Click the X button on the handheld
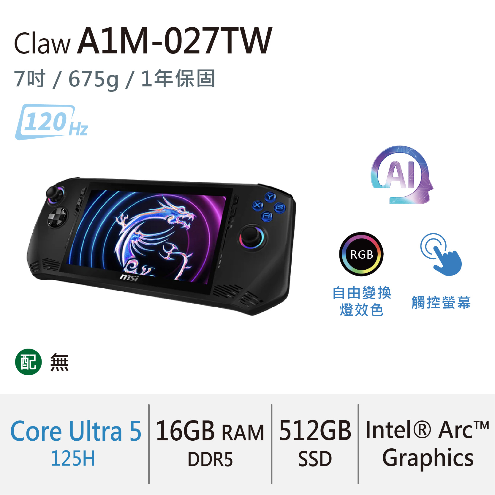The width and height of the screenshot is (495, 495). tap(257, 205)
